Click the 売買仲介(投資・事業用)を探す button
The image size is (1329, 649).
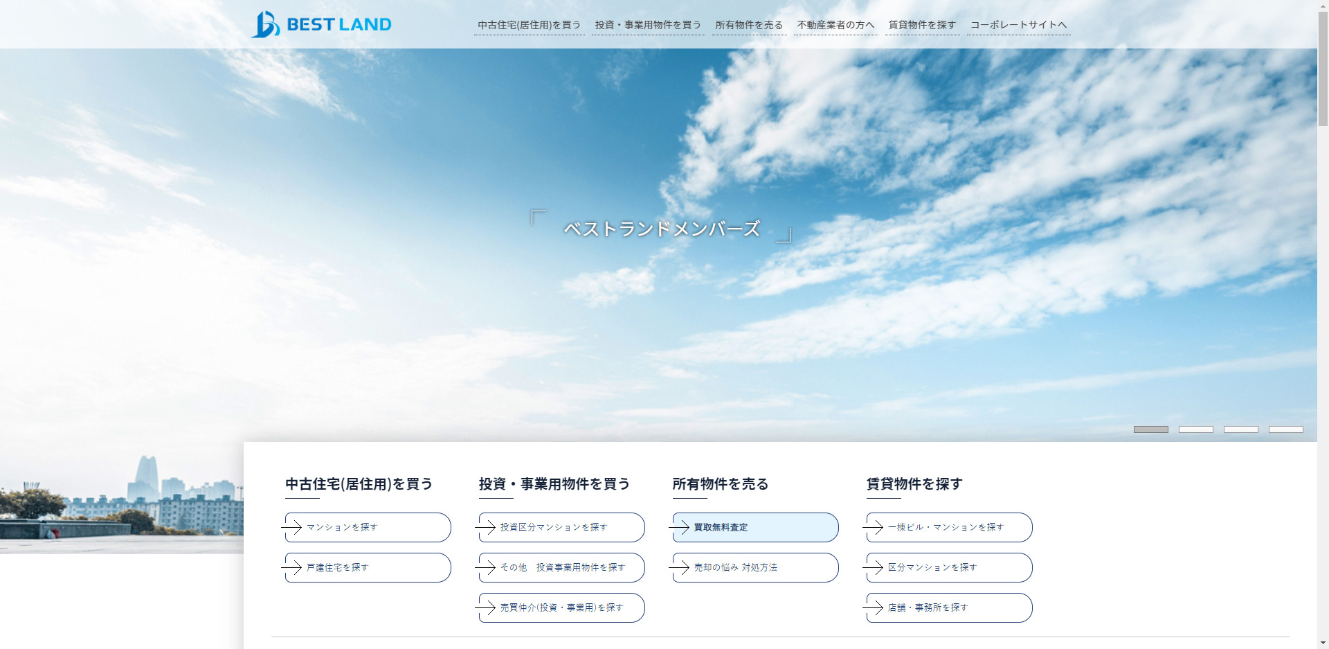click(x=561, y=608)
